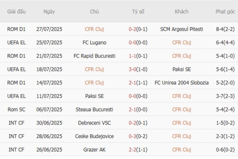Click the 30/06/2025 match date
Image resolution: width=238 pixels, height=159 pixels.
49,123
